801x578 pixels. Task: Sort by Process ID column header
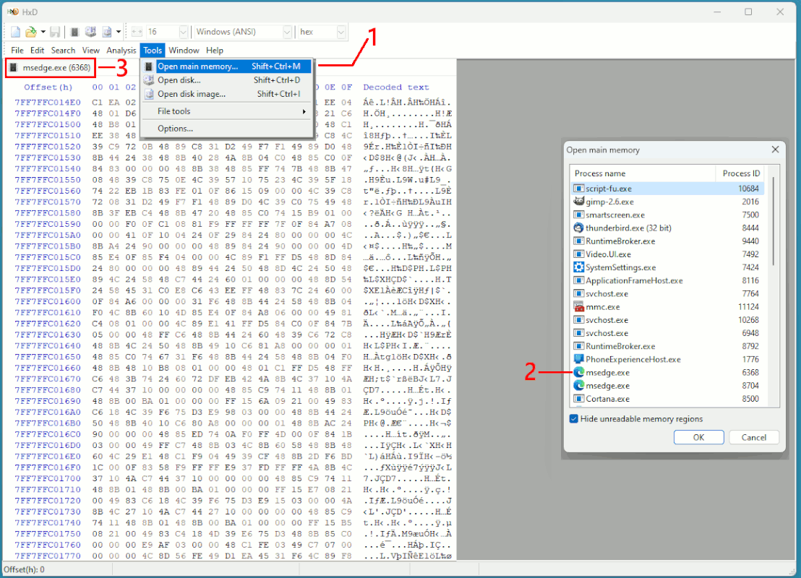pos(741,173)
